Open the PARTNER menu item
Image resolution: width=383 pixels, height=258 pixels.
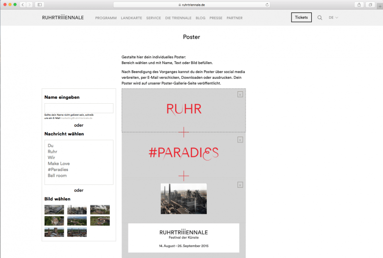pyautogui.click(x=235, y=18)
